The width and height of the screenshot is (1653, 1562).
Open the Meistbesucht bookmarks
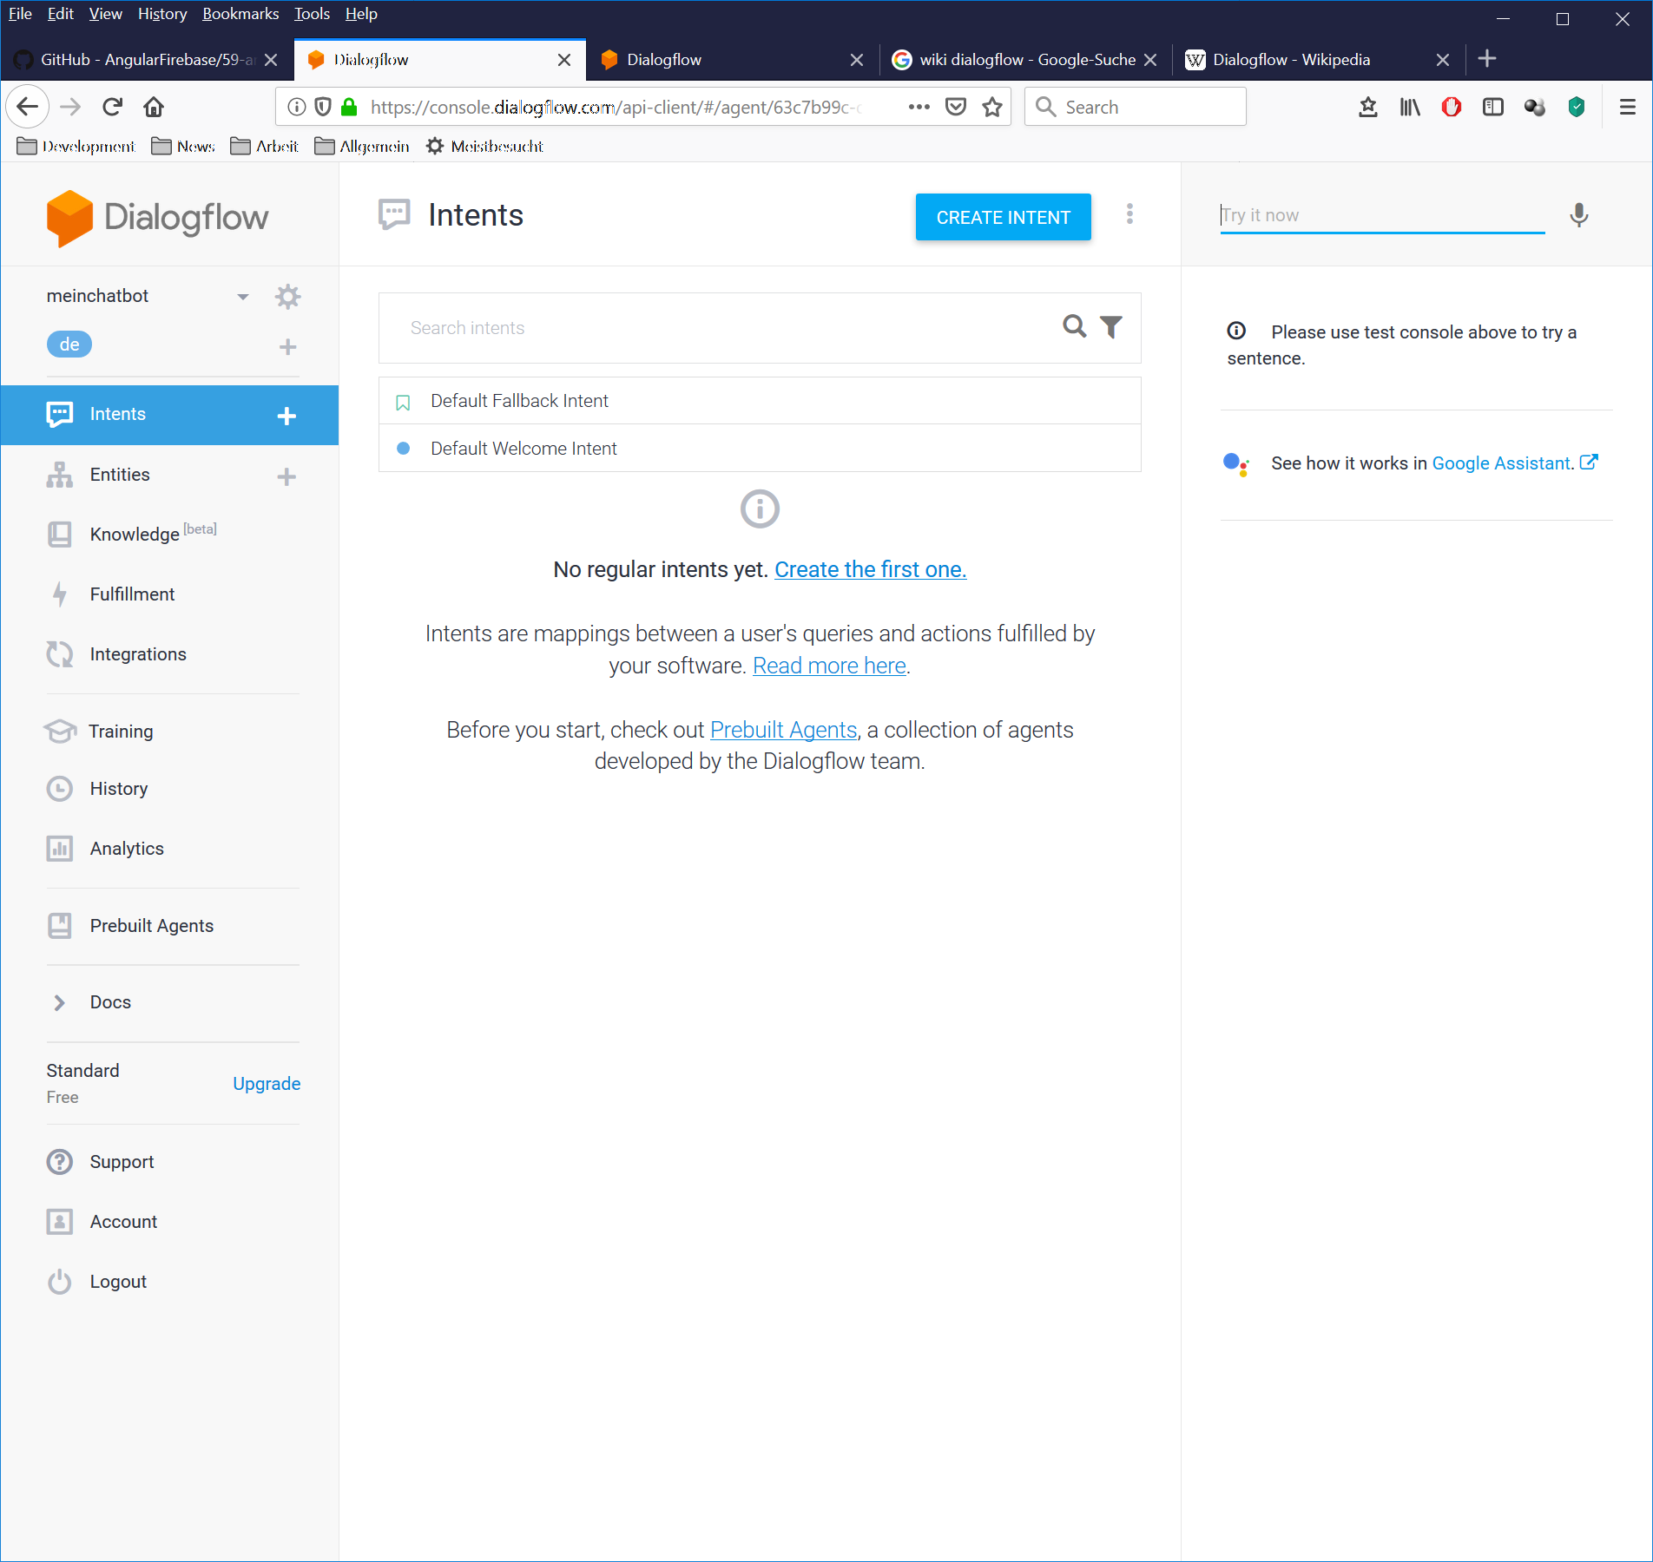click(484, 147)
